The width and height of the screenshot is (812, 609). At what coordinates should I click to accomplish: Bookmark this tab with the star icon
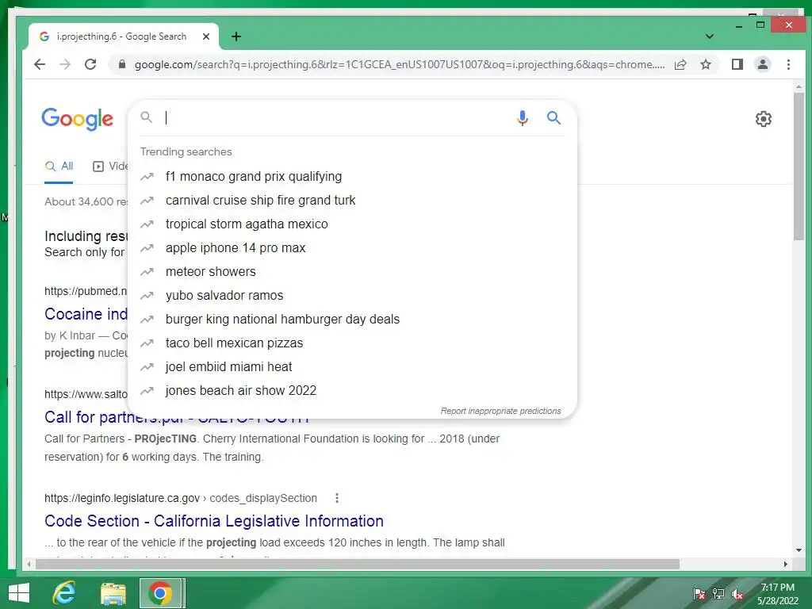tap(705, 64)
